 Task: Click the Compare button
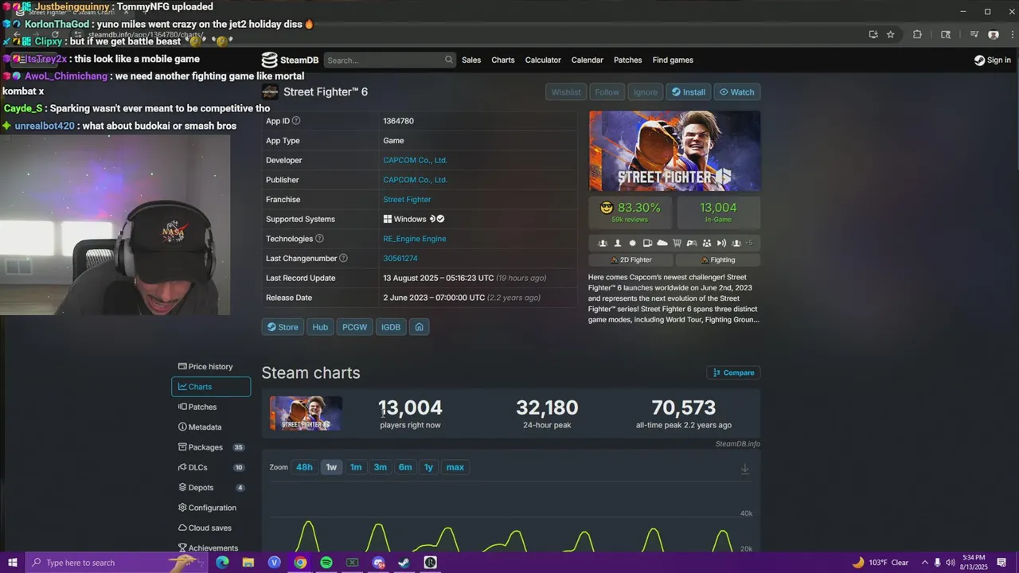[x=733, y=372]
